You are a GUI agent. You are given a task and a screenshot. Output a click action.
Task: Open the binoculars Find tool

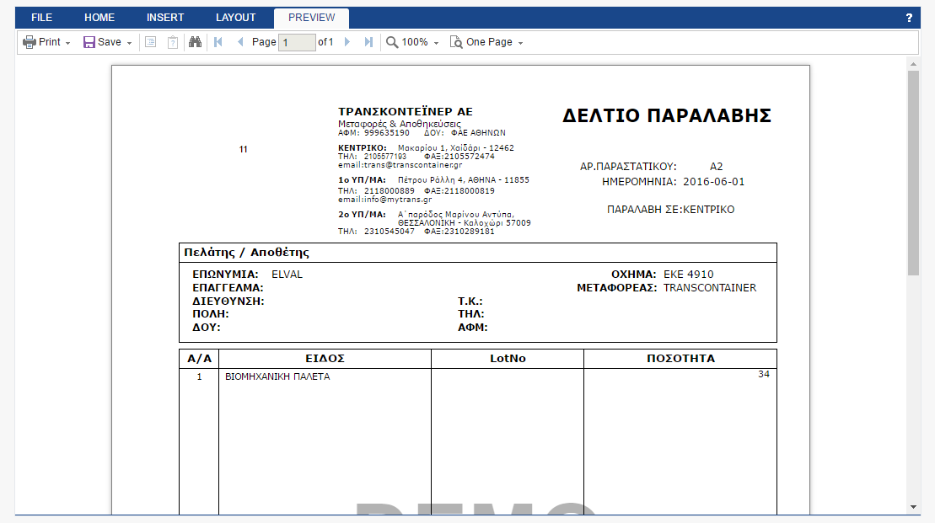pos(195,42)
